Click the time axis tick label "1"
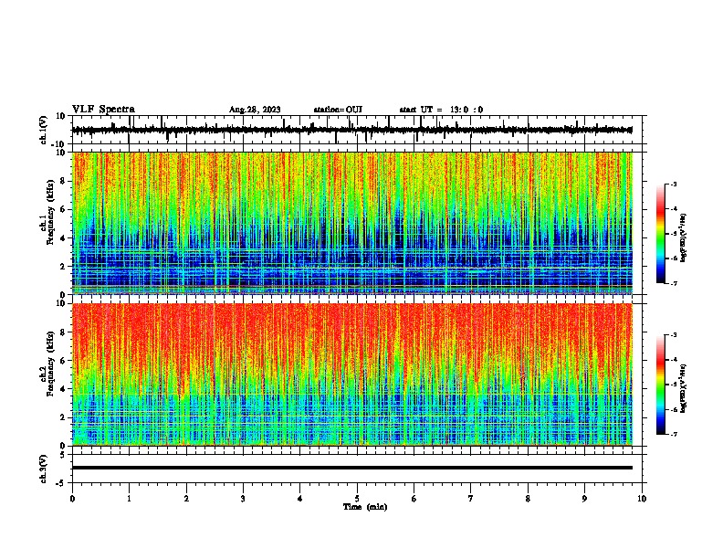 tap(129, 499)
